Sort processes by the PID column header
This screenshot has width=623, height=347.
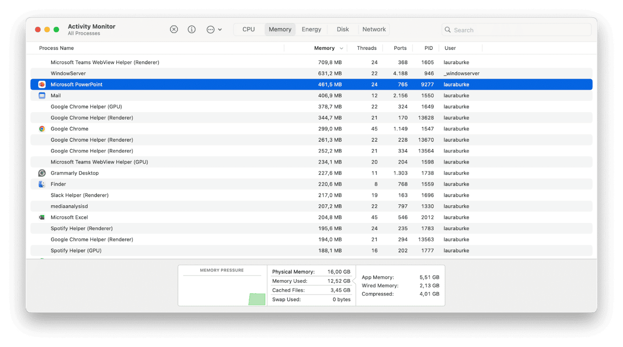tap(428, 48)
